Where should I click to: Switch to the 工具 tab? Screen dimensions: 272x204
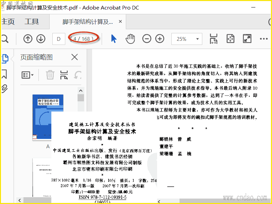tap(32, 22)
